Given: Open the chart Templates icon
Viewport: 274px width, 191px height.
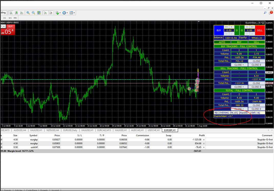Looking at the screenshot, I should click(x=71, y=13).
